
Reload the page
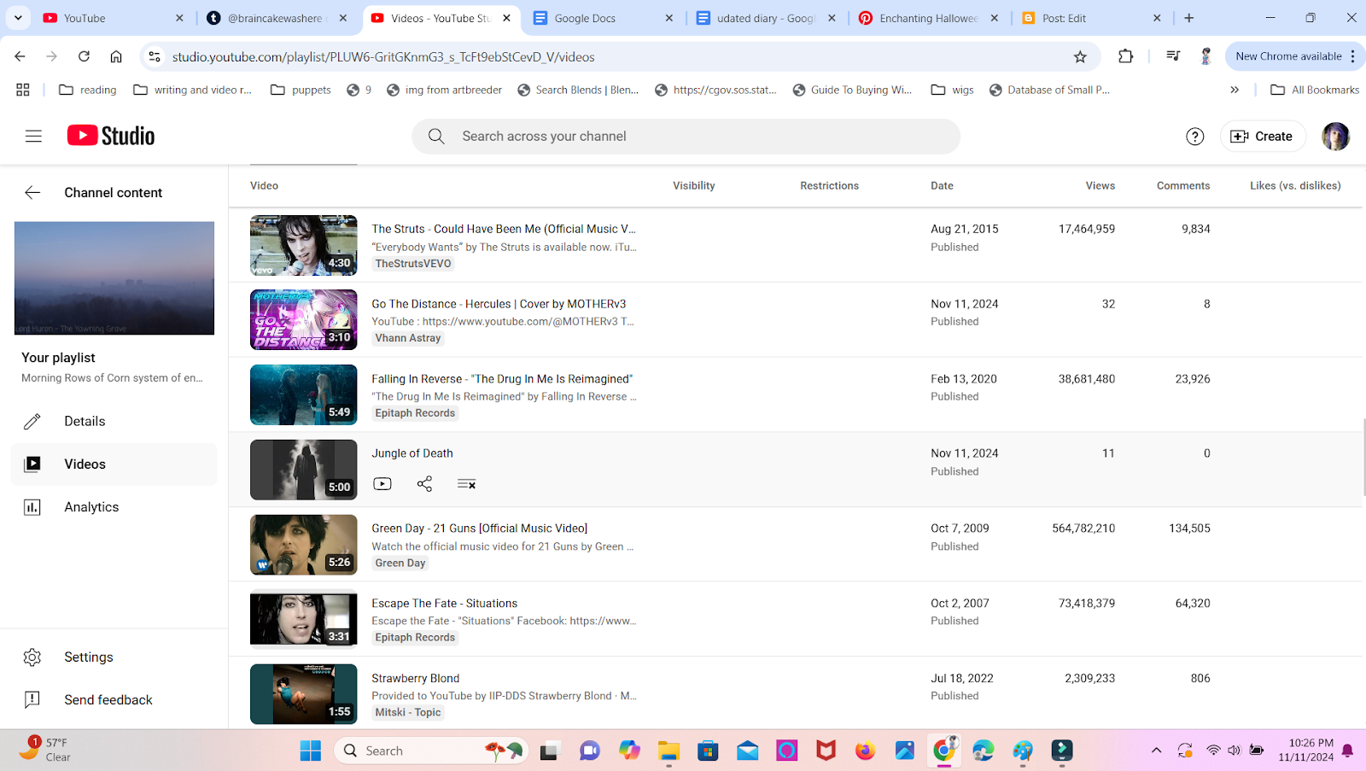pyautogui.click(x=84, y=56)
